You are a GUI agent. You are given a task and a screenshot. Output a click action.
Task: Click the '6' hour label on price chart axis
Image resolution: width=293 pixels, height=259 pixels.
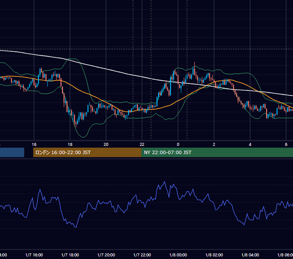coord(286,145)
